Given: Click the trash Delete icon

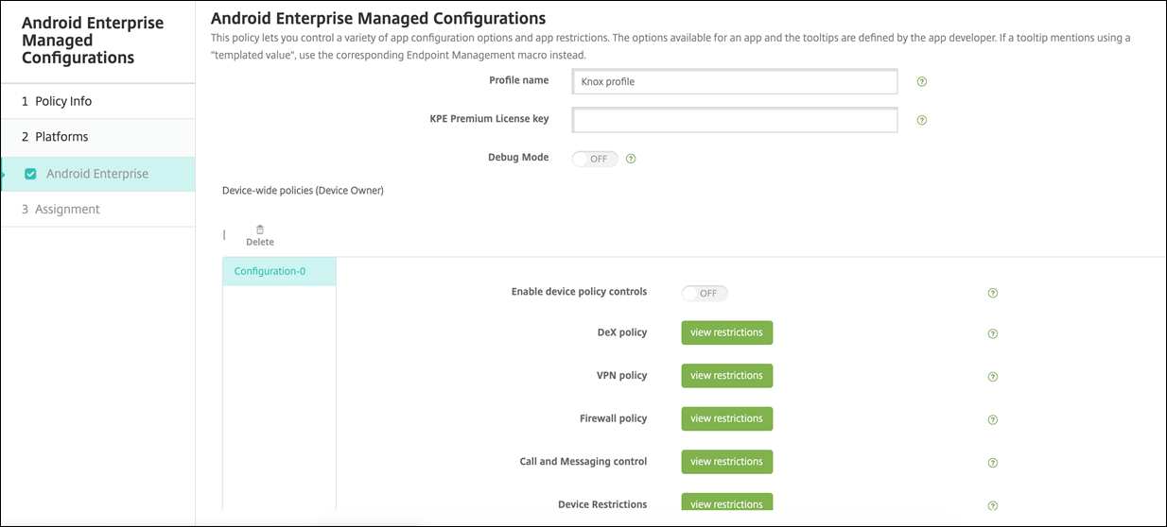Looking at the screenshot, I should coord(260,229).
